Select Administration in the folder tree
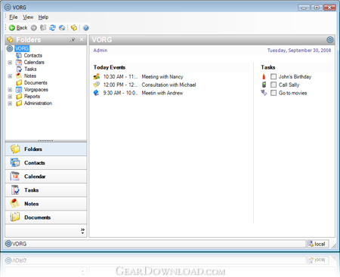This screenshot has height=277, width=340. tap(38, 103)
